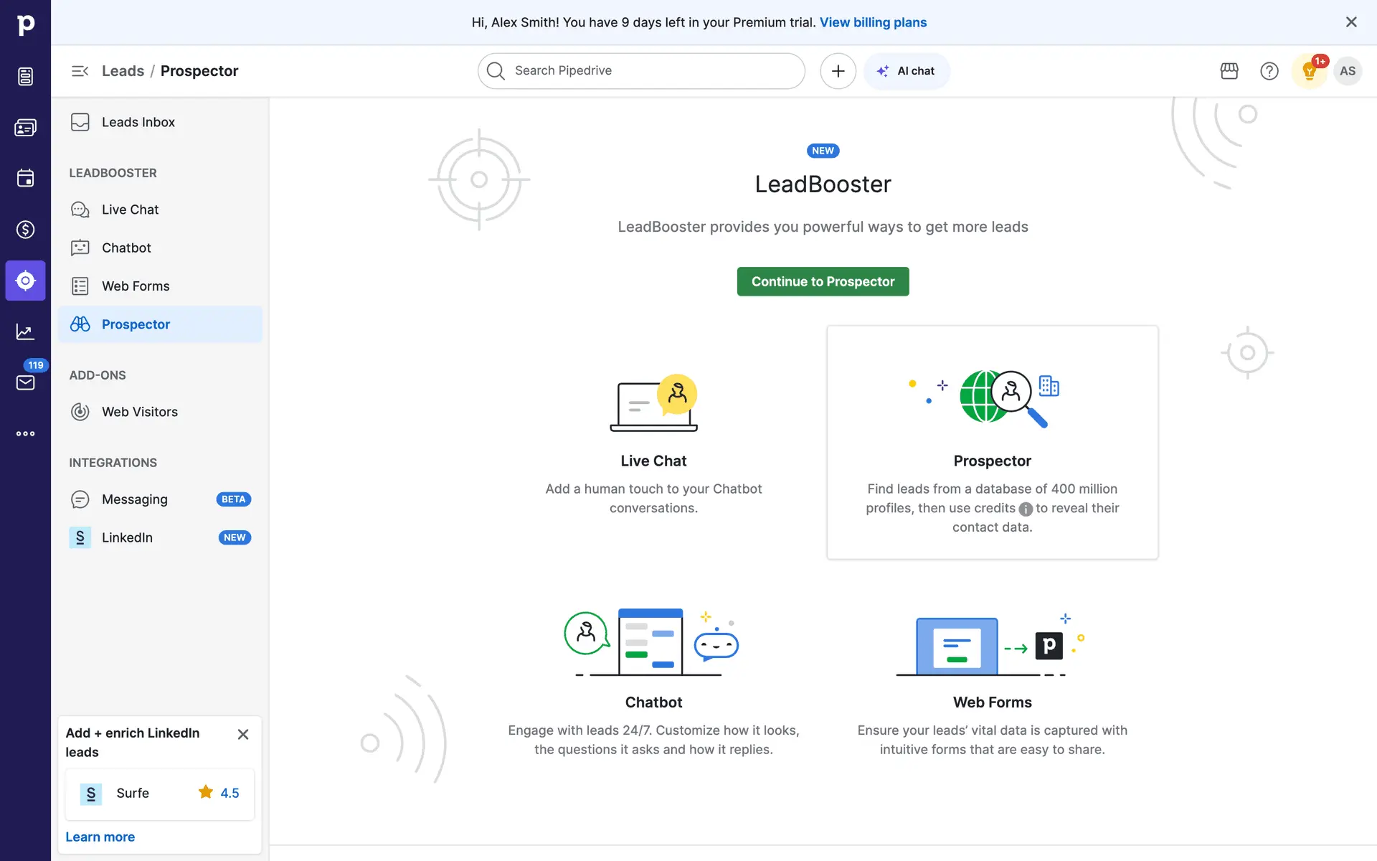The width and height of the screenshot is (1377, 861).
Task: Open the Deals dollar icon in sidebar
Action: tap(25, 230)
